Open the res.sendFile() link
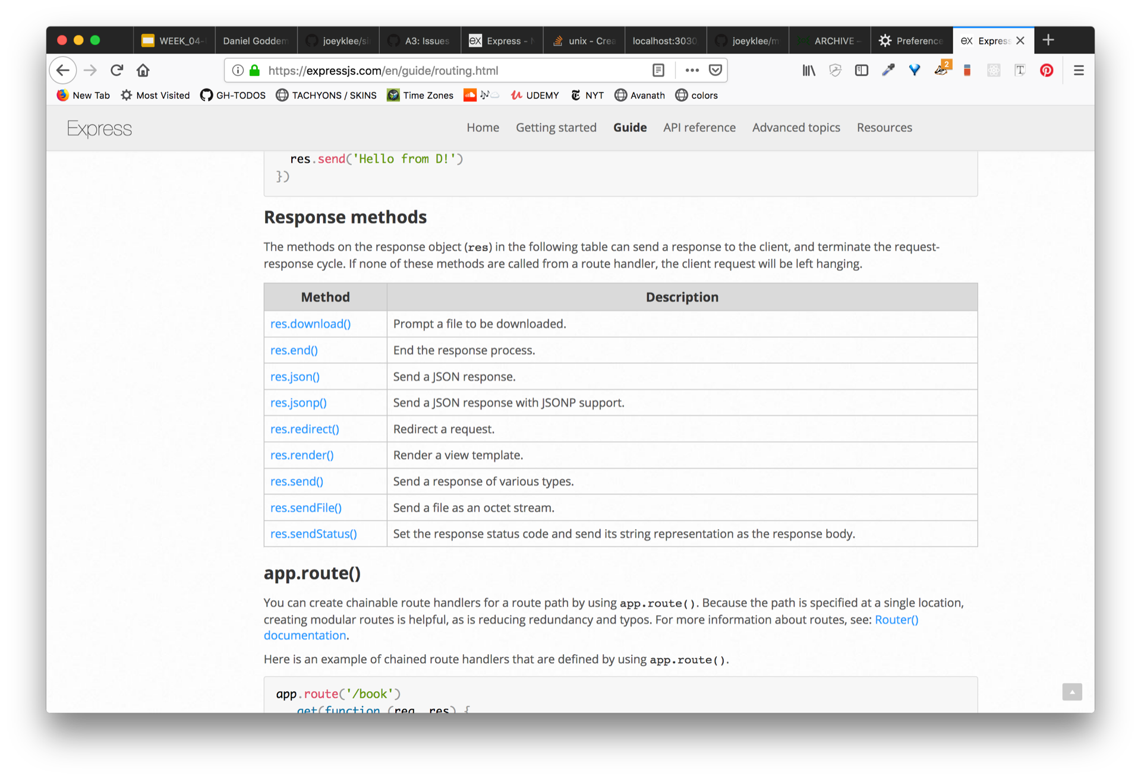1141x779 pixels. [305, 508]
